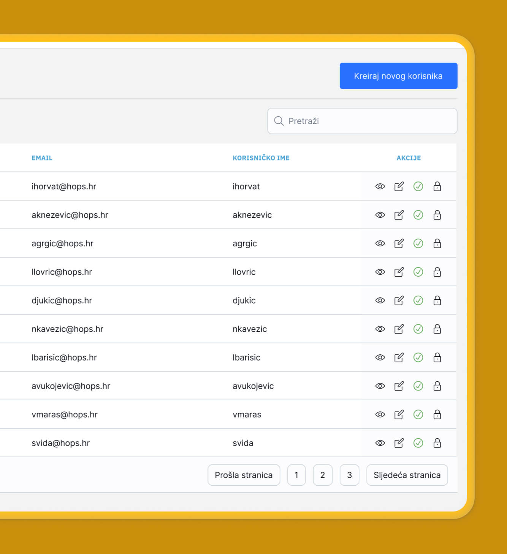507x554 pixels.
Task: Select email ihorvat@hops.hr
Action: click(x=64, y=186)
